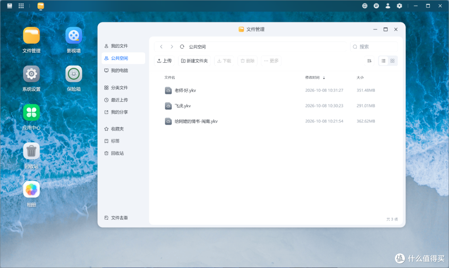
Task: Select file name 飞虎.ykv
Action: (x=183, y=106)
